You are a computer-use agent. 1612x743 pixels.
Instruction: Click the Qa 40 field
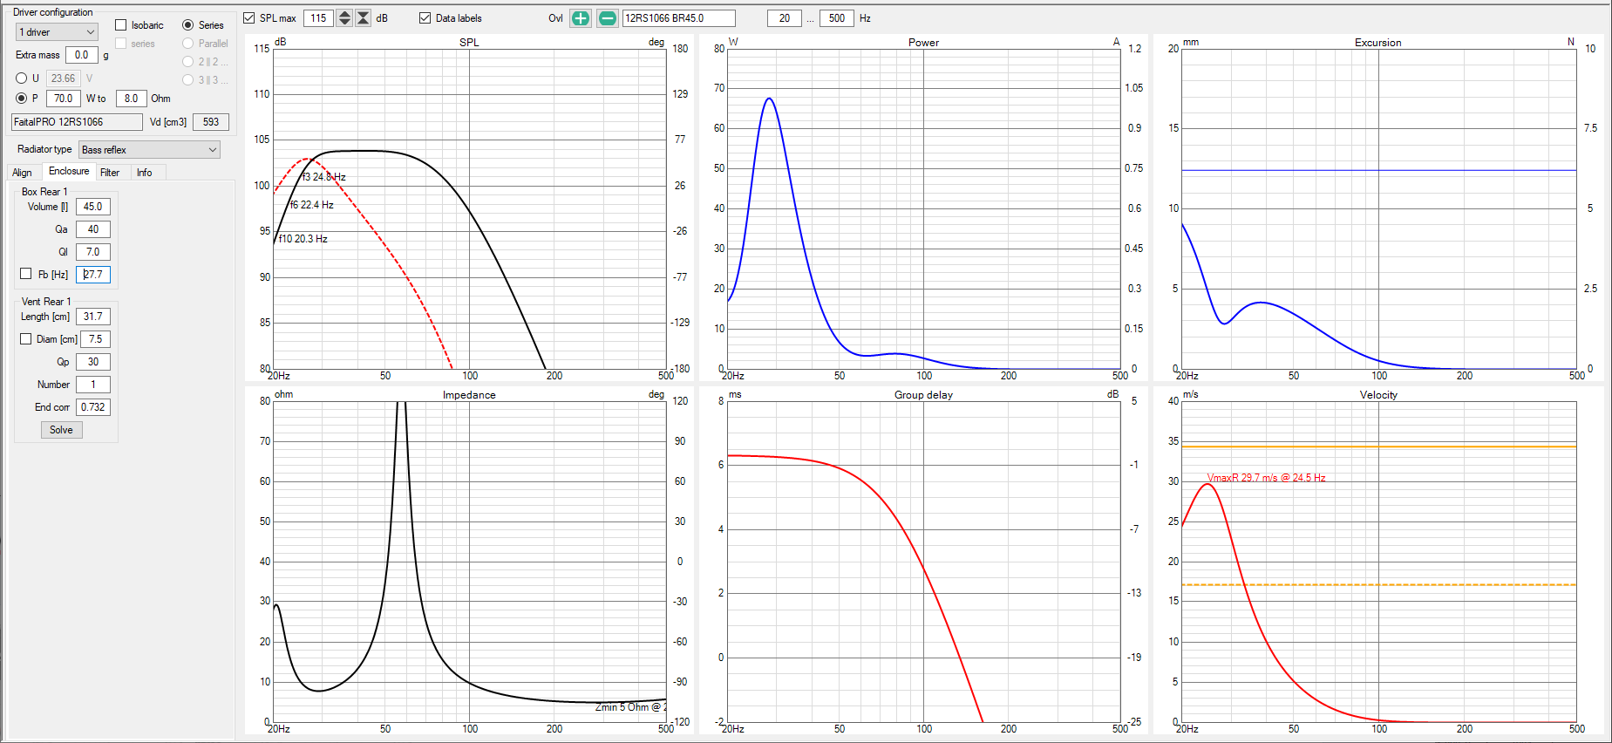pyautogui.click(x=93, y=229)
